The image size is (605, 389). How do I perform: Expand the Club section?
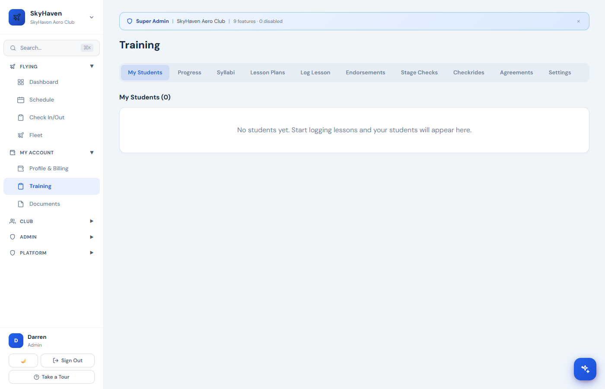tap(91, 221)
